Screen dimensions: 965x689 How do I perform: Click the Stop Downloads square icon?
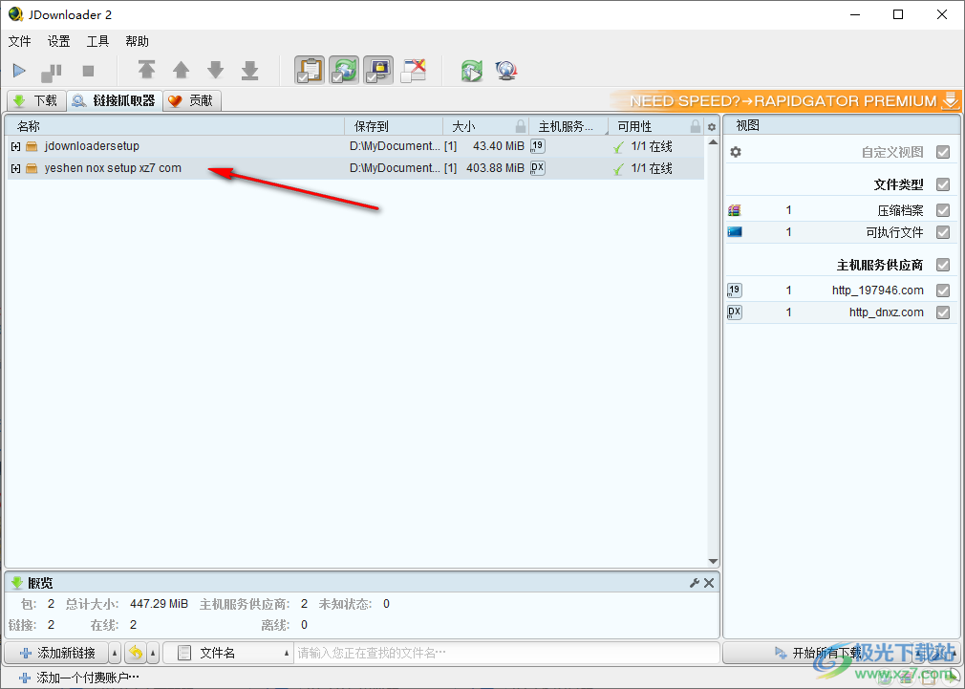[x=88, y=72]
